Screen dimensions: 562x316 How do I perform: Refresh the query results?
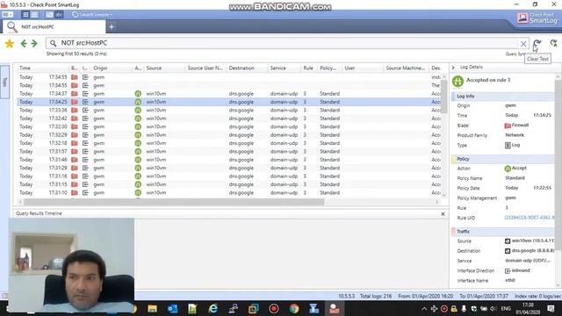tap(537, 43)
